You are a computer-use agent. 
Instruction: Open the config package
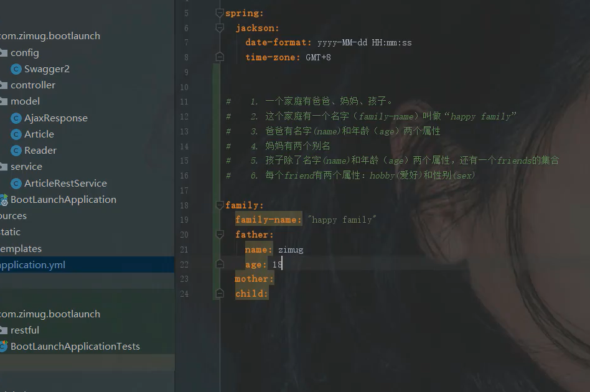(x=25, y=53)
